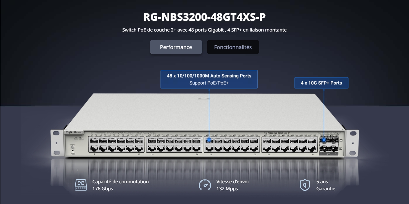Click the blue hotspot dot on the Ethernet ports
The height and width of the screenshot is (204, 409).
click(209, 140)
